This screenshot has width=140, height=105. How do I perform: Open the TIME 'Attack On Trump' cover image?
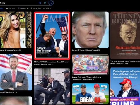click(52, 36)
